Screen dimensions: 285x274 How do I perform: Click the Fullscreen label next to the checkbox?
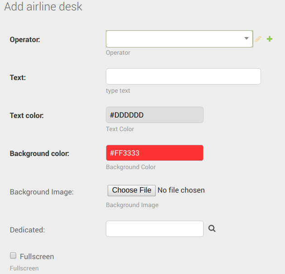click(37, 256)
